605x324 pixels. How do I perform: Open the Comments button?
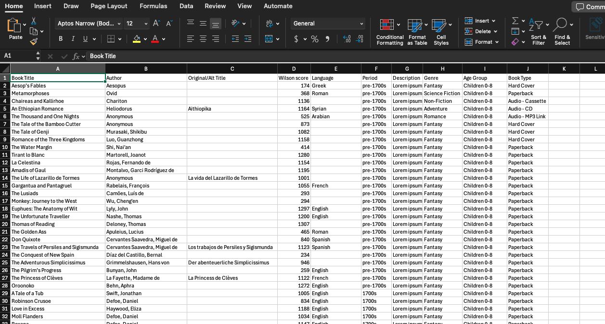588,7
